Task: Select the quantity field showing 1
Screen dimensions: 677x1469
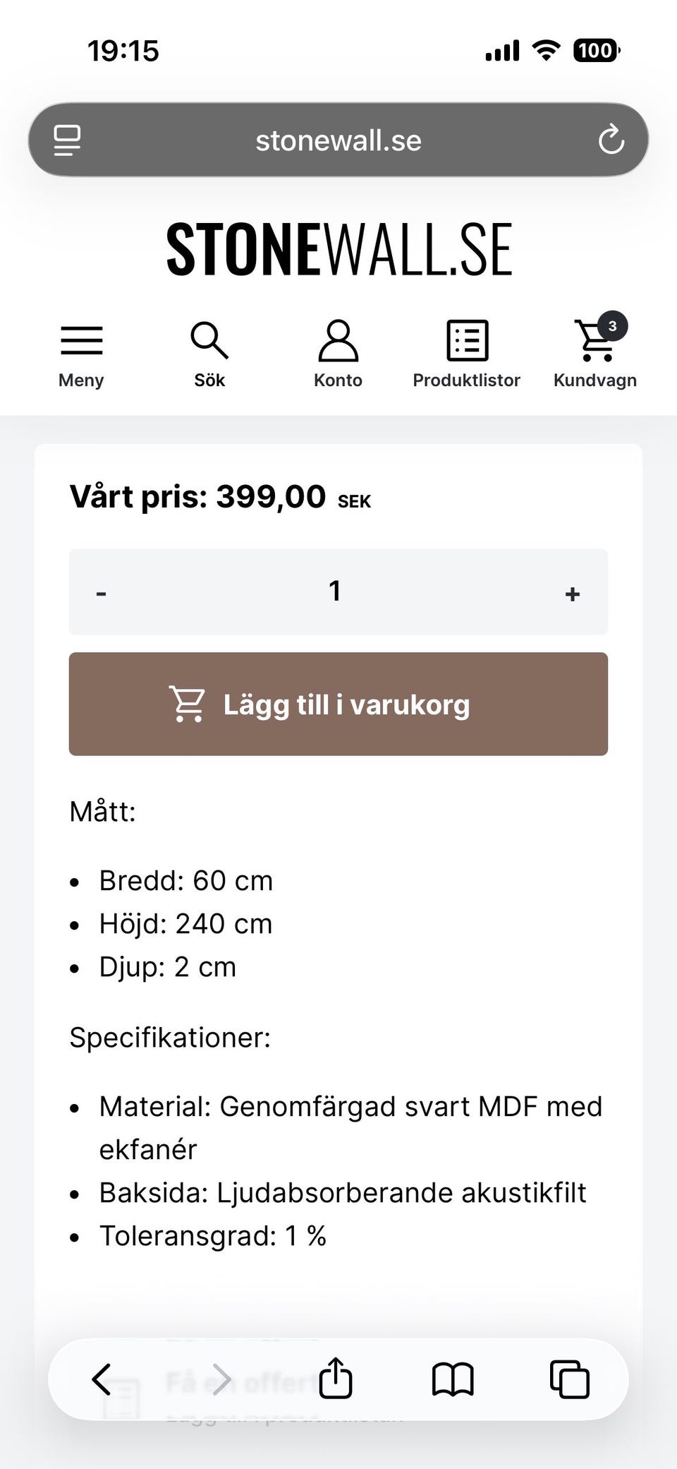Action: [x=335, y=591]
